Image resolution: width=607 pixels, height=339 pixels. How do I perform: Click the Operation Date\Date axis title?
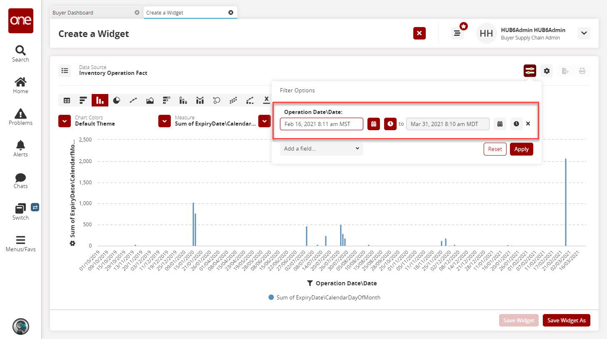pyautogui.click(x=346, y=283)
